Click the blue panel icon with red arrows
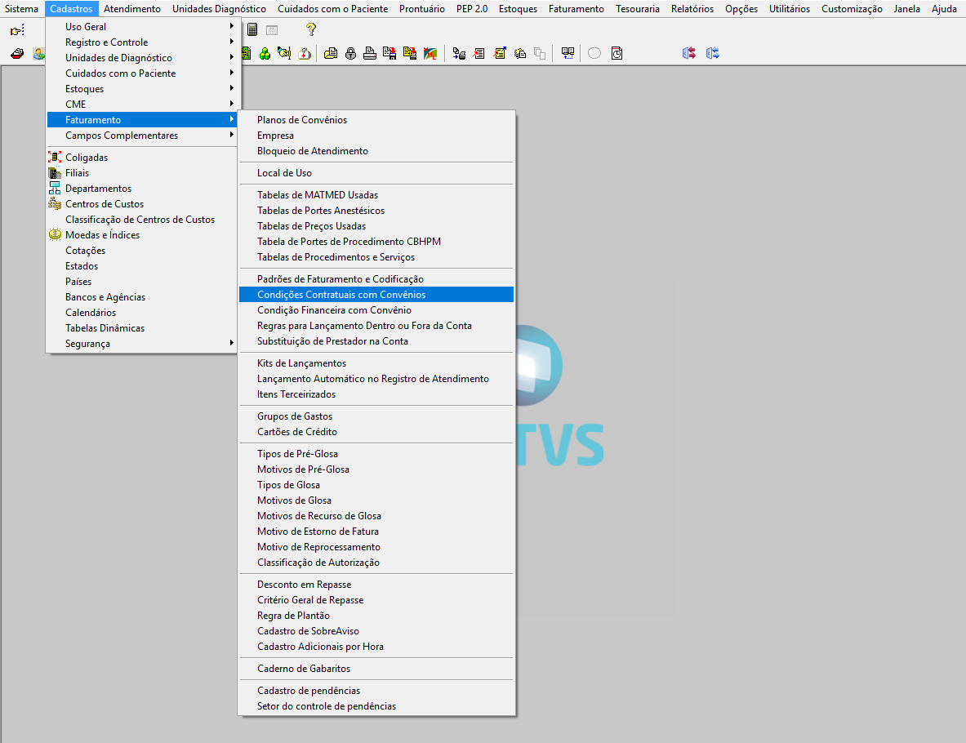 pos(689,54)
